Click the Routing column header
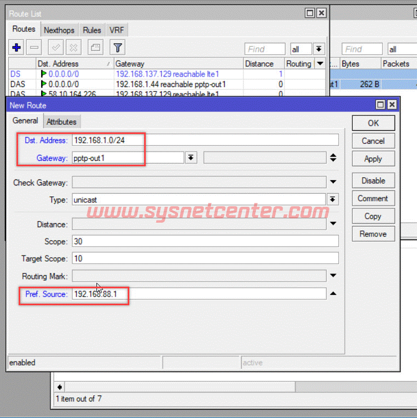The image size is (417, 418). point(299,63)
